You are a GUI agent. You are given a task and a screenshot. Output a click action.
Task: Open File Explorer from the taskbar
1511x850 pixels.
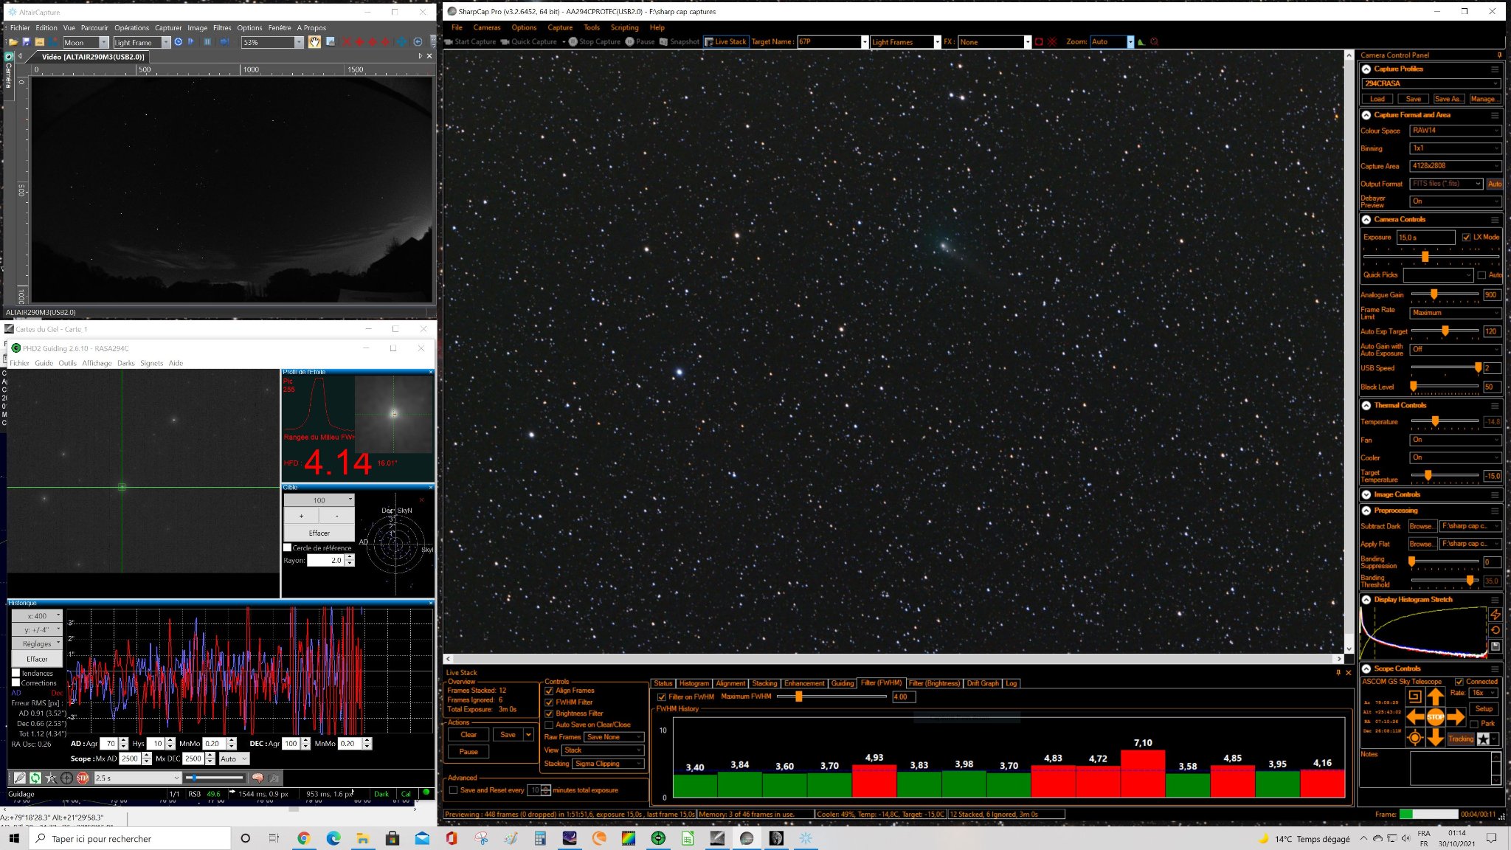[x=363, y=838]
